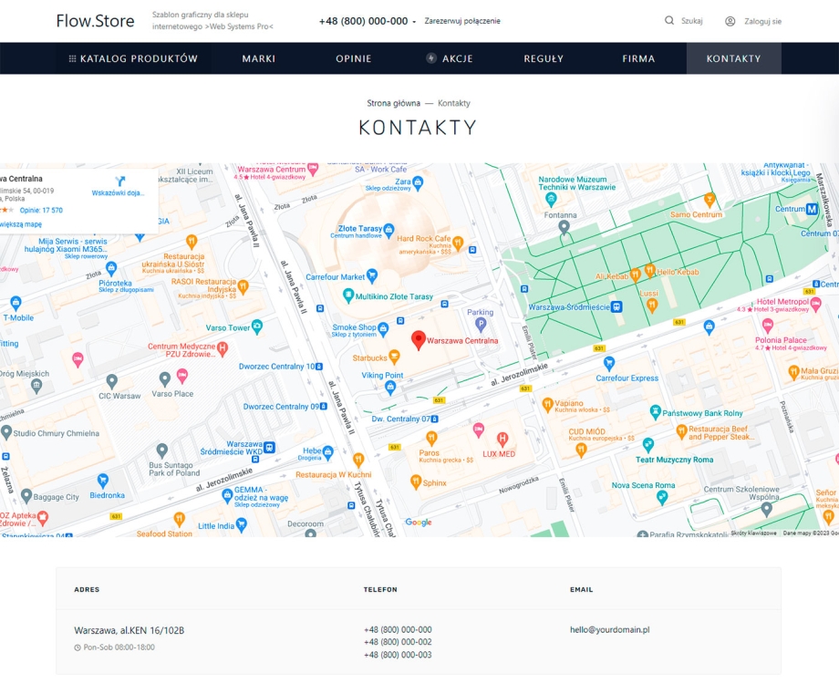Click the Flow.Store logo

[95, 21]
